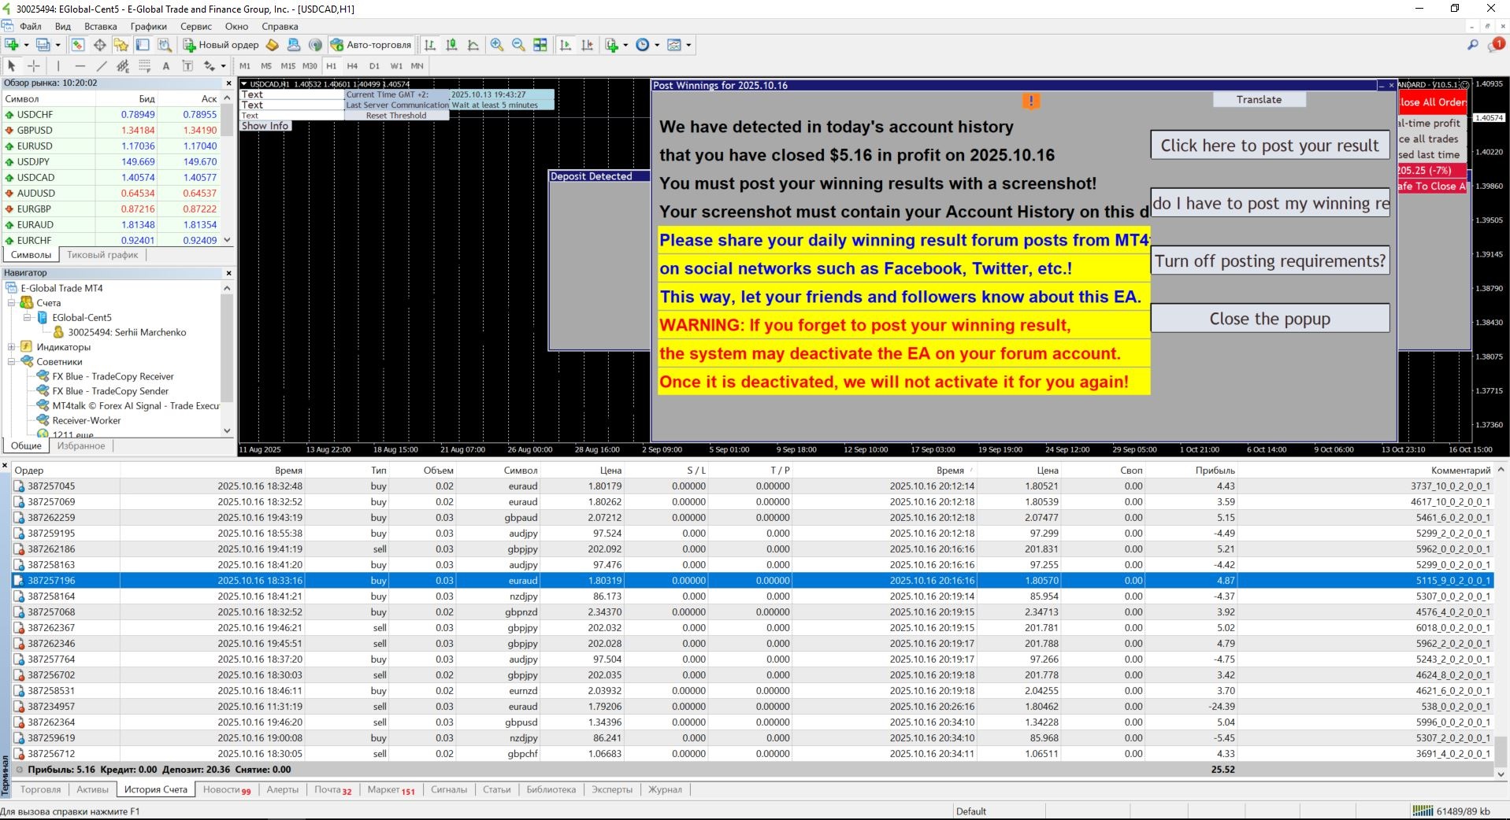
Task: Open the chart templates dropdown arrow
Action: (x=688, y=45)
